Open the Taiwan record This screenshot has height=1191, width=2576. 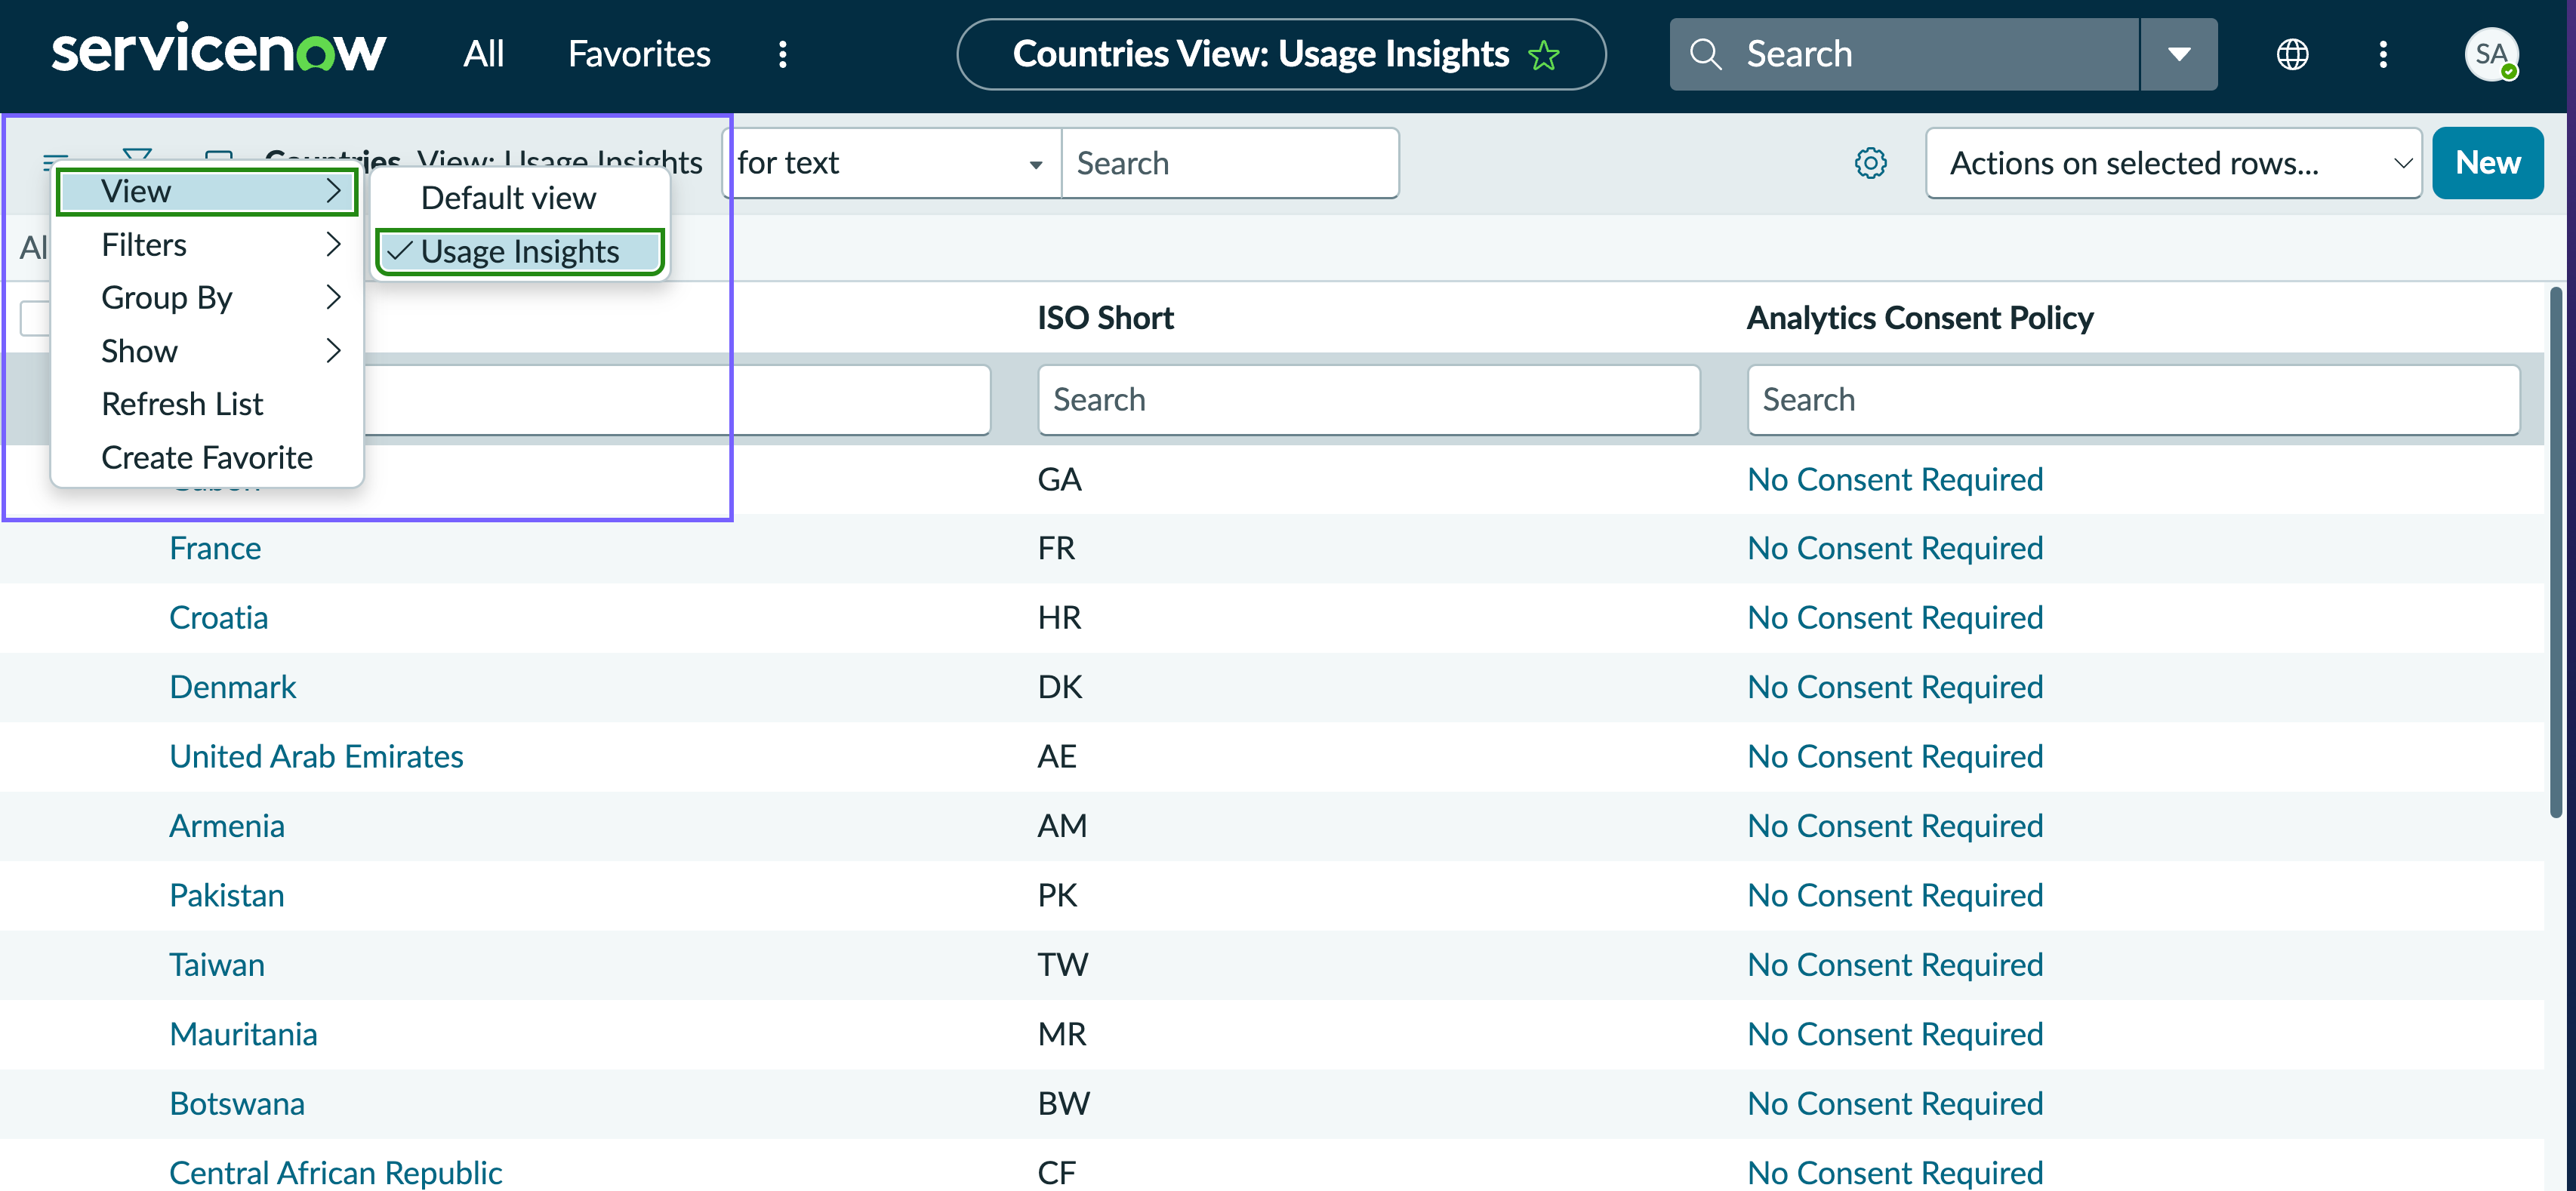216,965
